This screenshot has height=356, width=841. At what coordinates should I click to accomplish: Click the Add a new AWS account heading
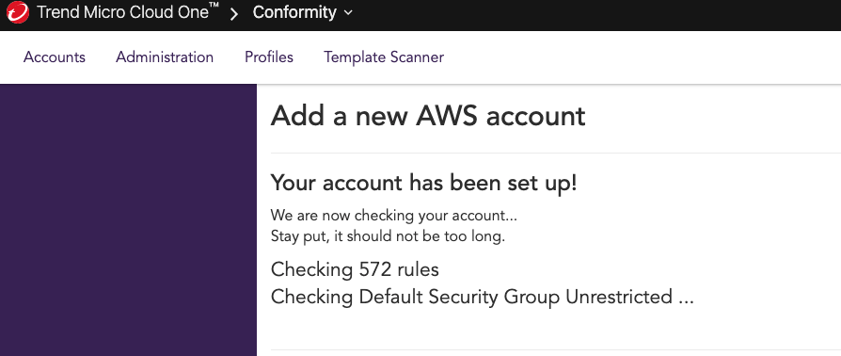[427, 116]
